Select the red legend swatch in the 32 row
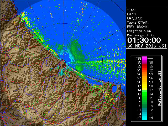 [x=144, y=66]
